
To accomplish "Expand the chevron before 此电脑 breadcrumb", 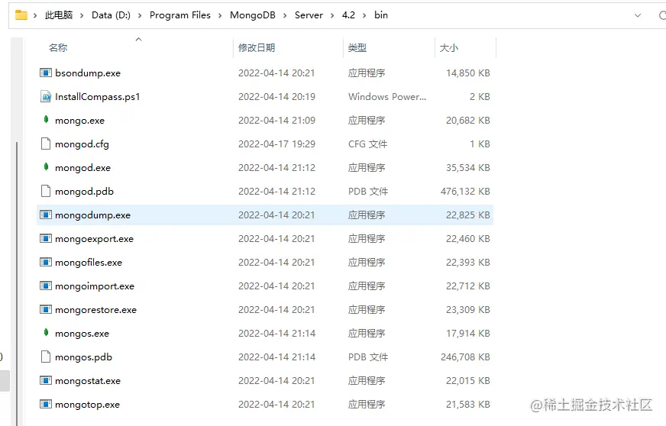I will 35,15.
